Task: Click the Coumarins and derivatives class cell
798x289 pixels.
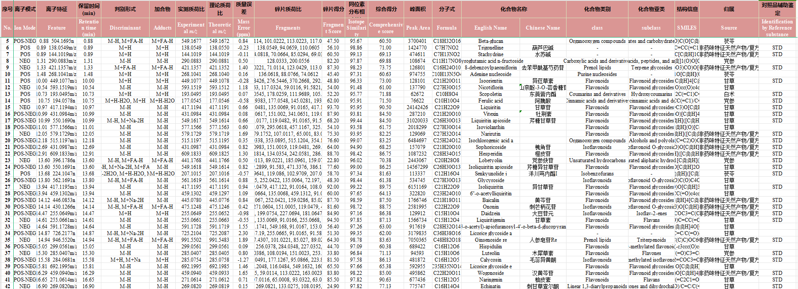Action: [x=597, y=94]
